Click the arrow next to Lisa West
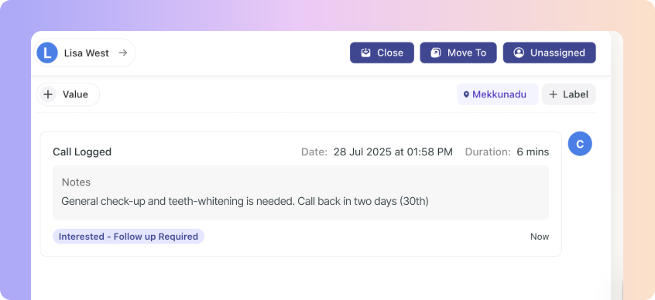Viewport: 655px width, 300px height. pos(122,53)
